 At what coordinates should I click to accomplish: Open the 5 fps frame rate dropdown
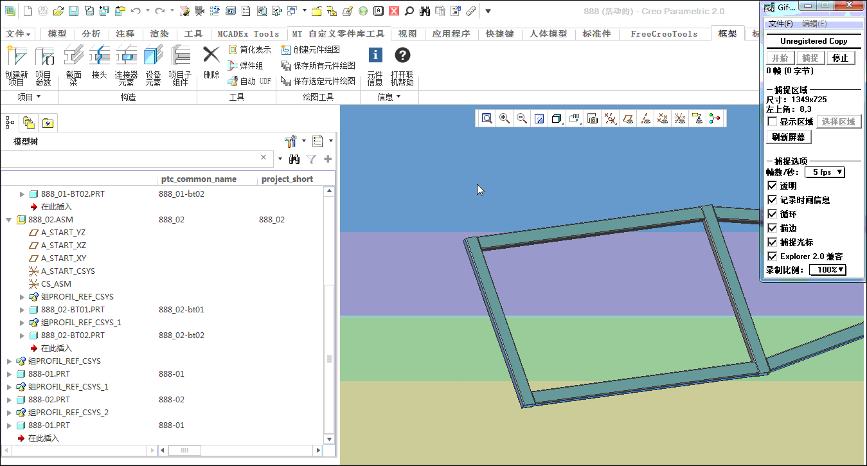[825, 172]
